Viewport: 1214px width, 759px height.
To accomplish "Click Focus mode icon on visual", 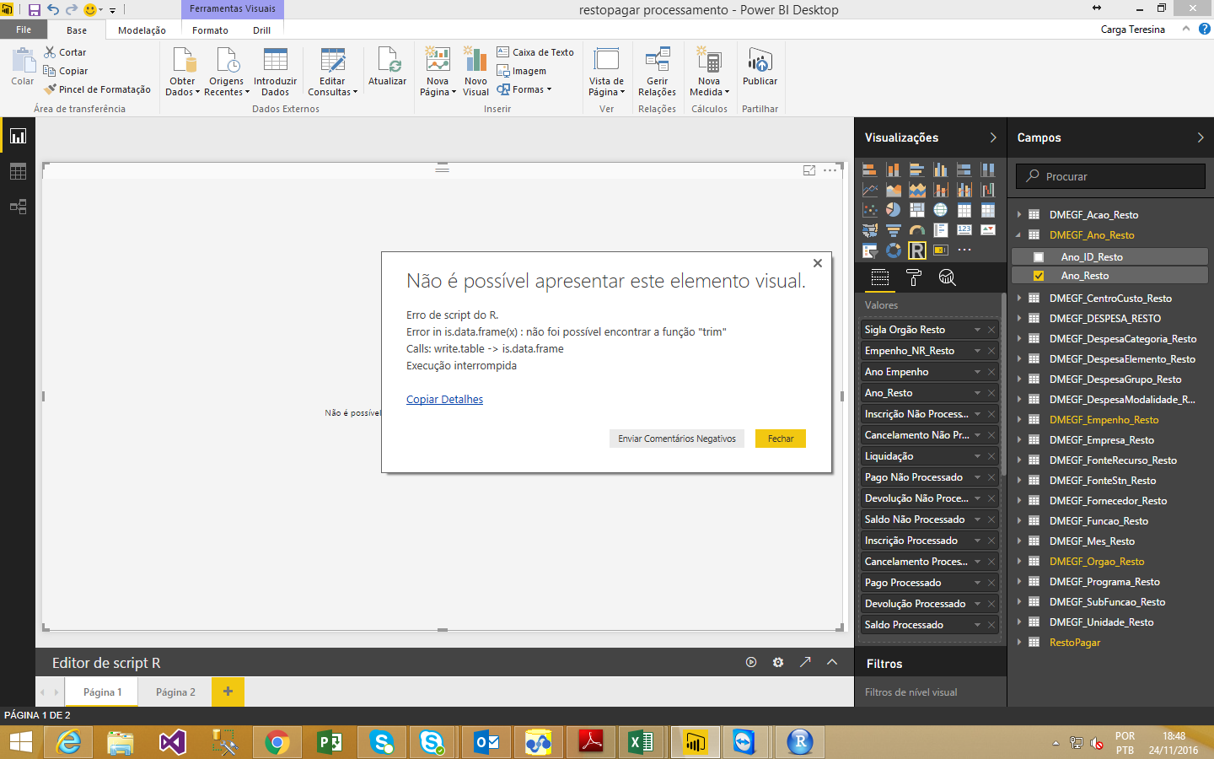I will (809, 170).
